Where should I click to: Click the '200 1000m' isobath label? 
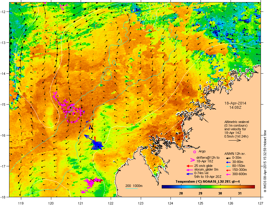click(134, 186)
